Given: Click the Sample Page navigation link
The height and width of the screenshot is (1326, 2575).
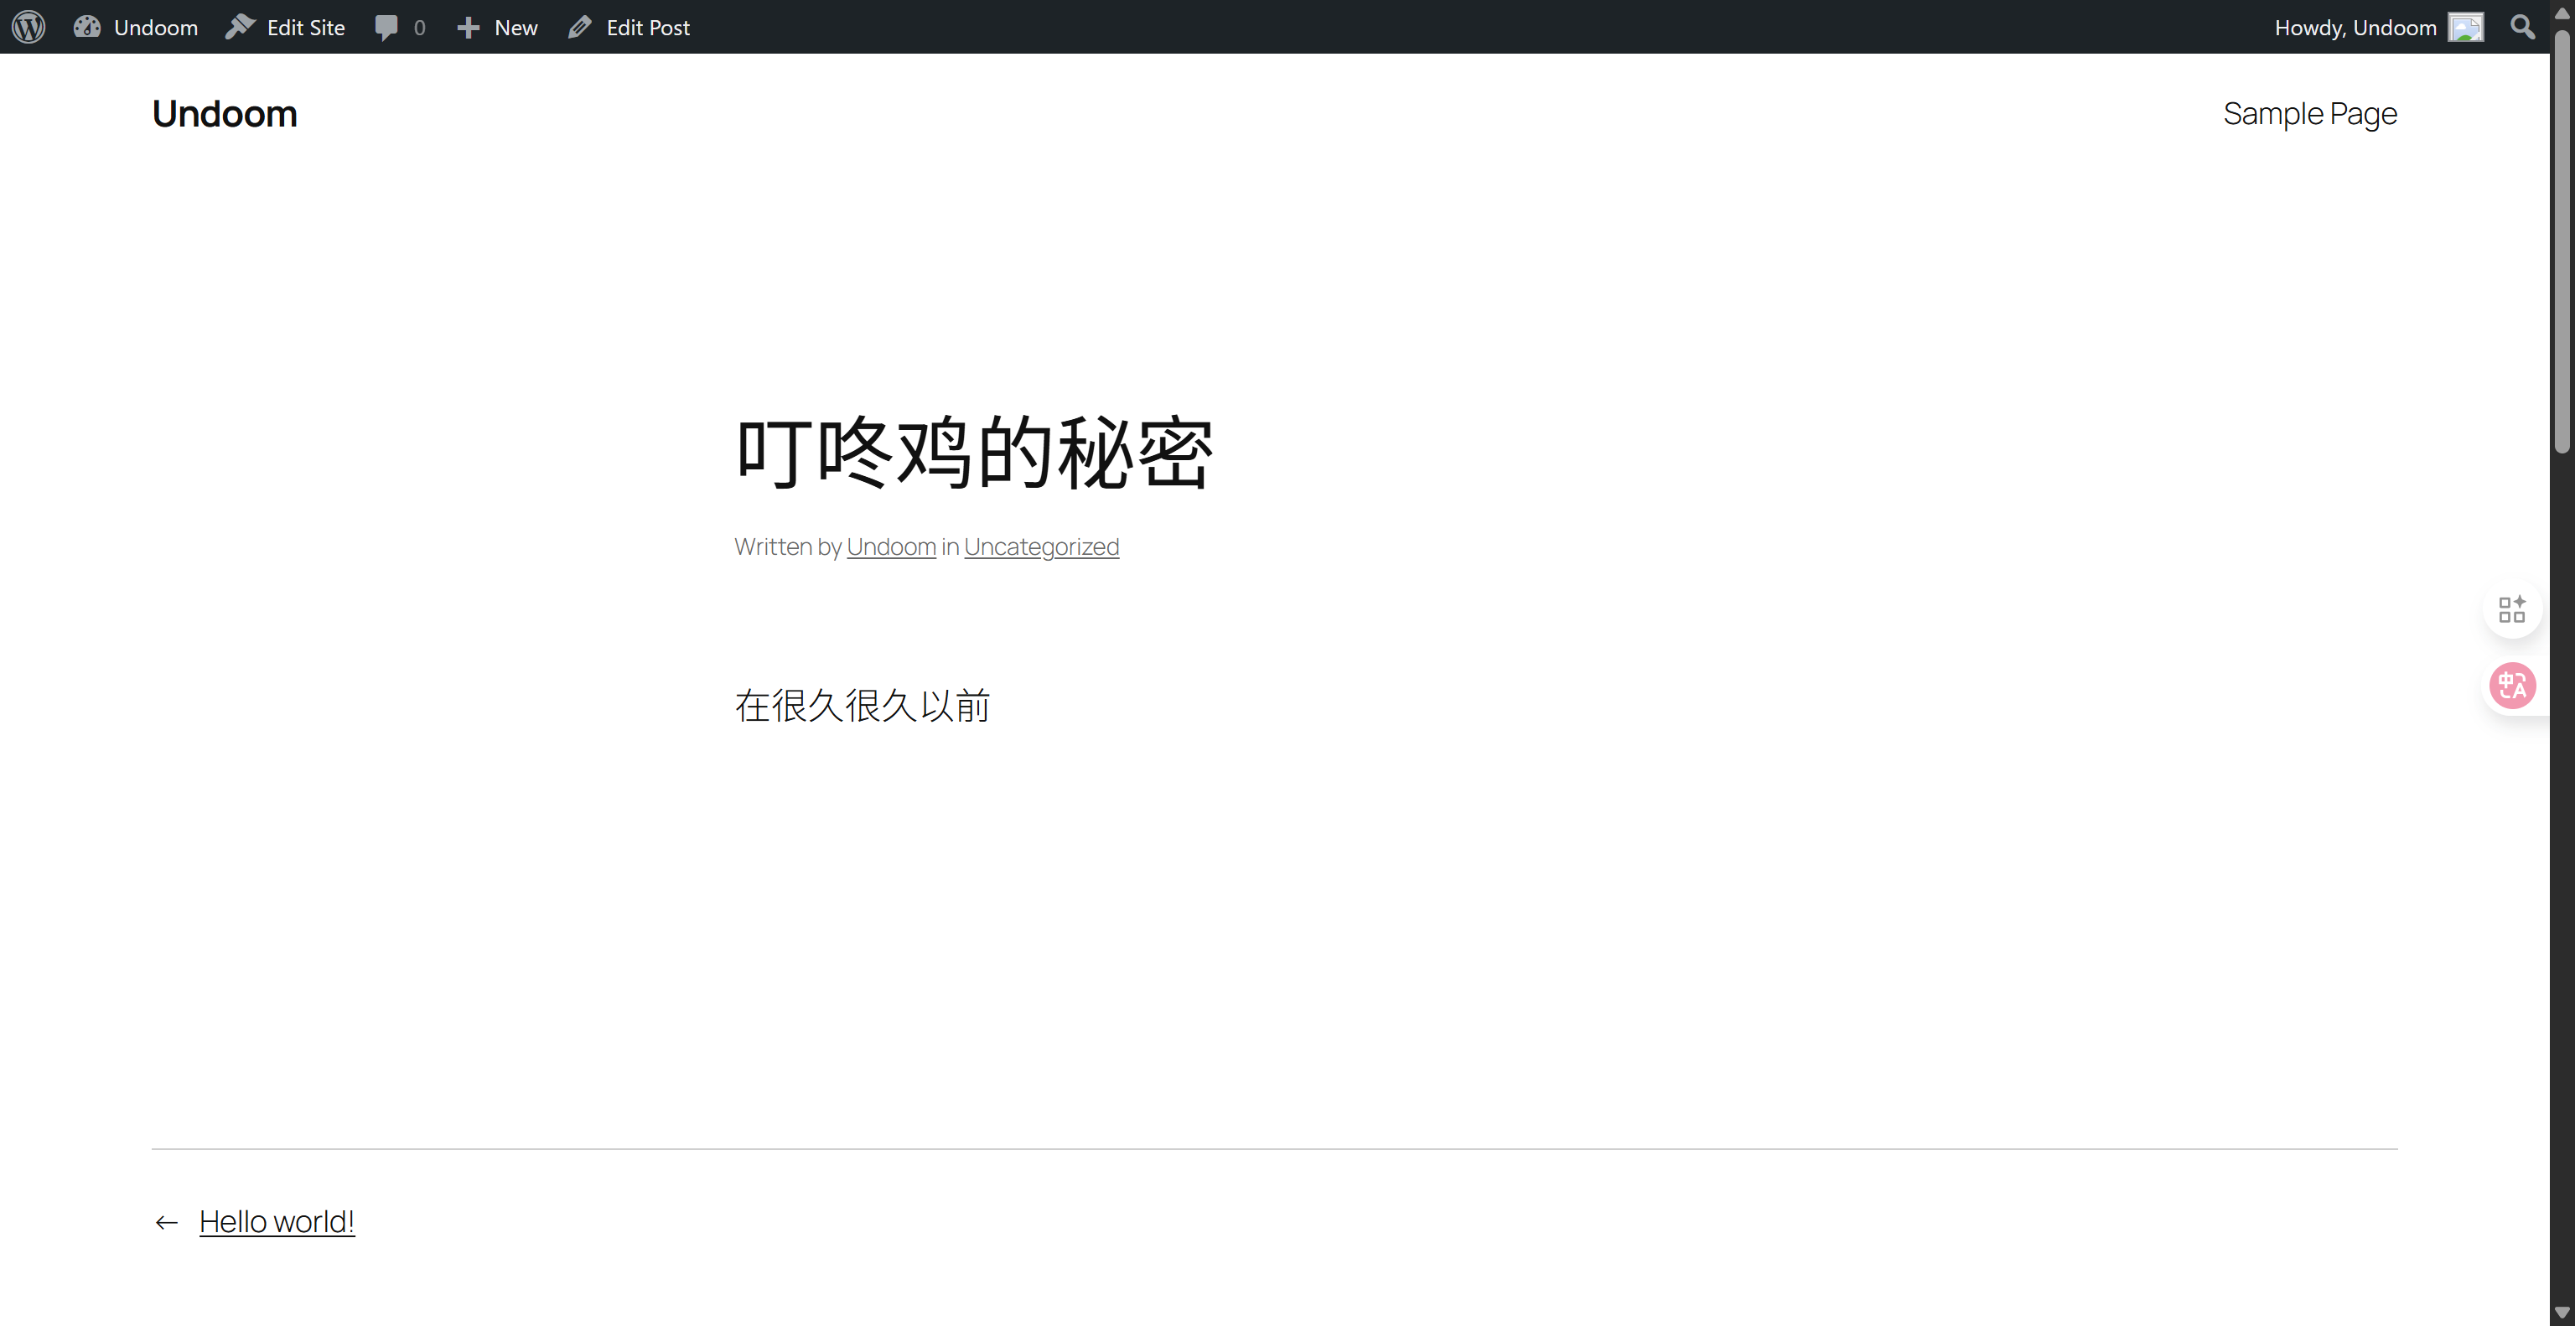Looking at the screenshot, I should tap(2309, 114).
